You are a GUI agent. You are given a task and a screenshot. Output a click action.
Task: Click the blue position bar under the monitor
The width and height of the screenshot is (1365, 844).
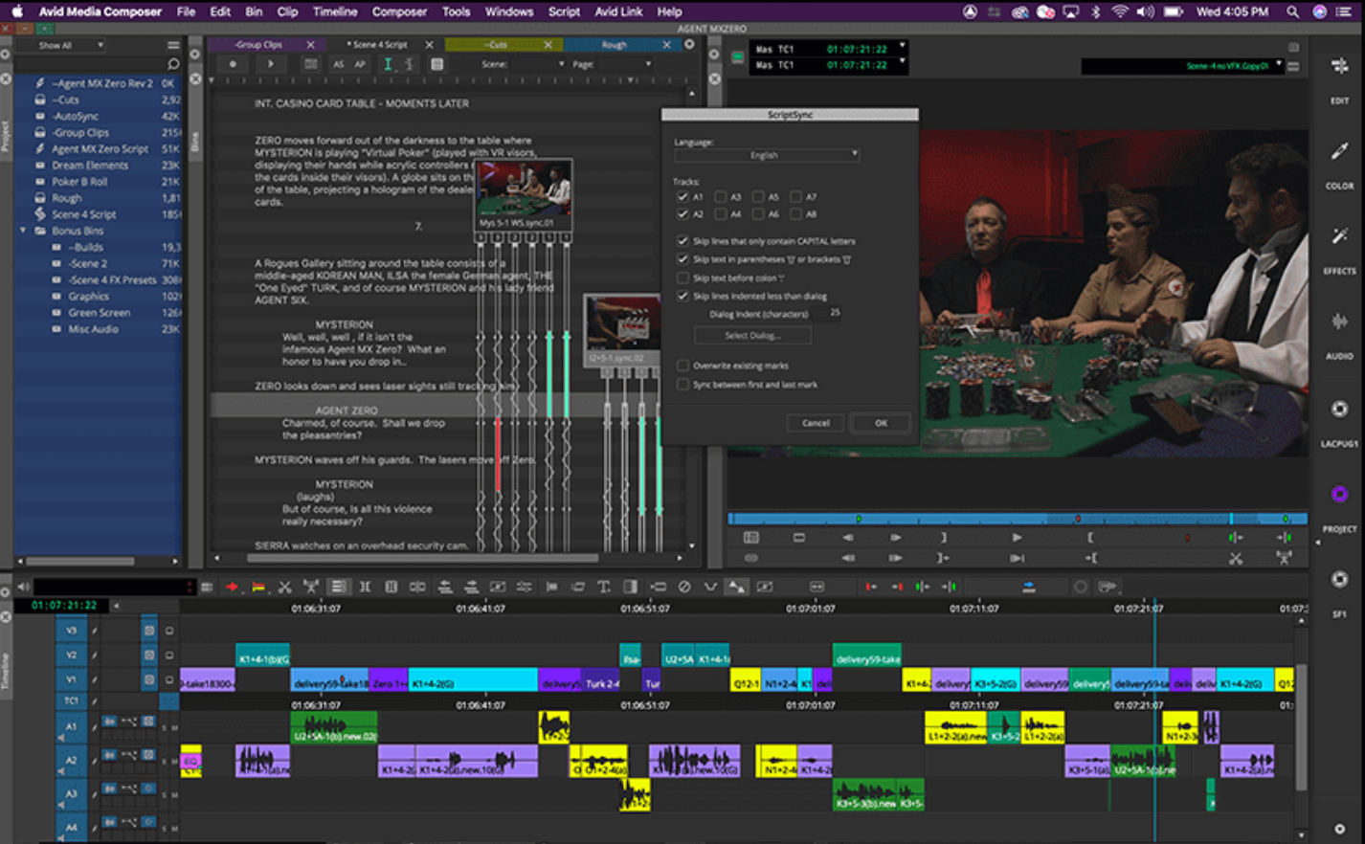[1017, 519]
